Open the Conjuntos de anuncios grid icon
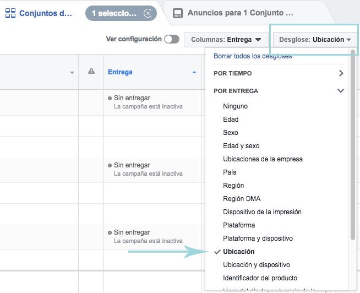This screenshot has height=293, width=360. [10, 13]
